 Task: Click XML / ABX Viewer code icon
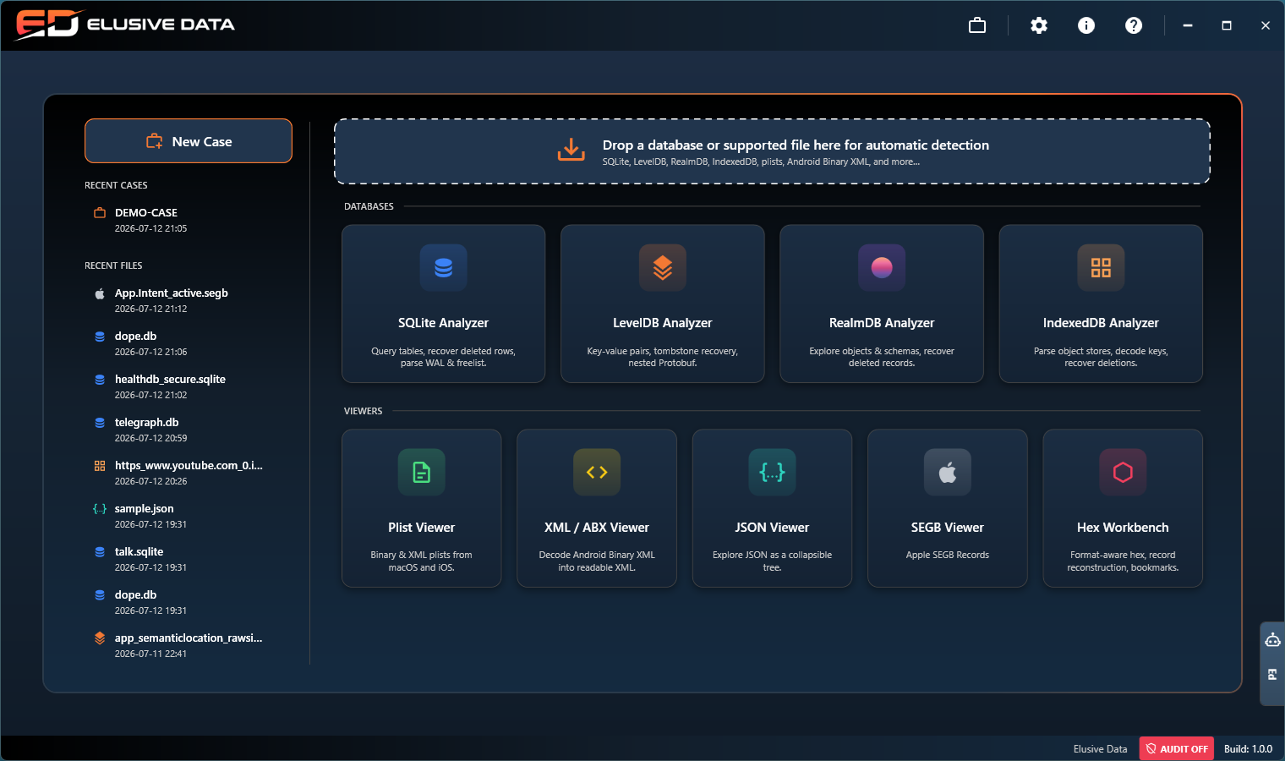(x=597, y=472)
